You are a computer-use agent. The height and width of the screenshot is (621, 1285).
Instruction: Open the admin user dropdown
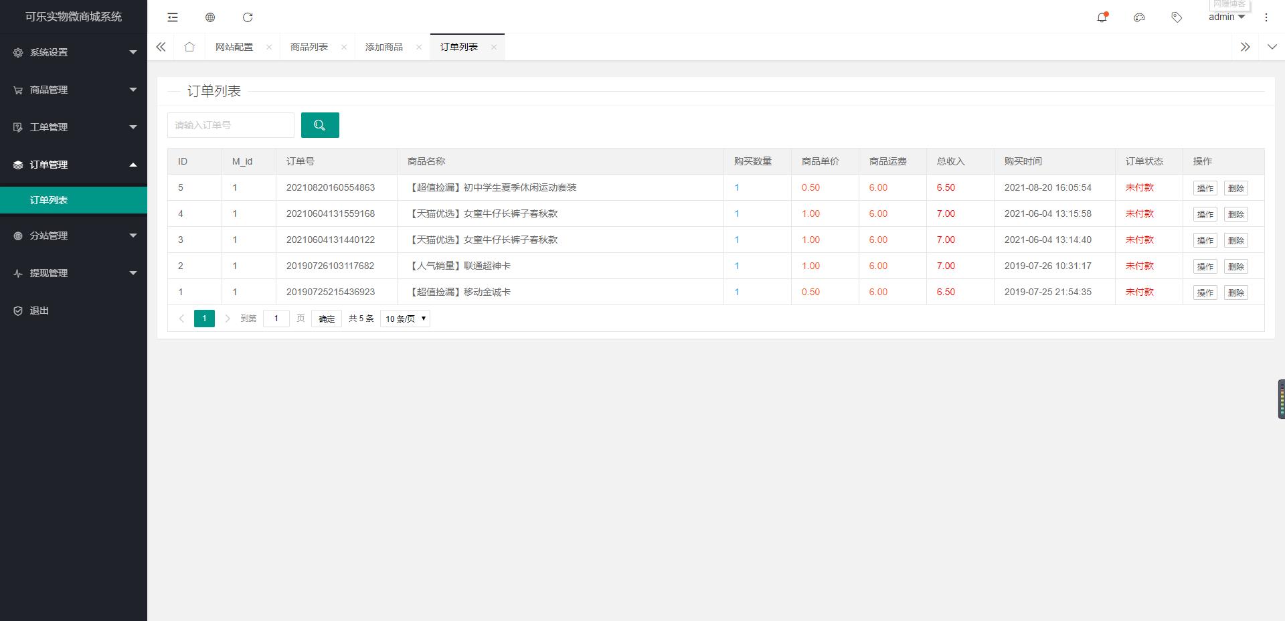pyautogui.click(x=1226, y=17)
